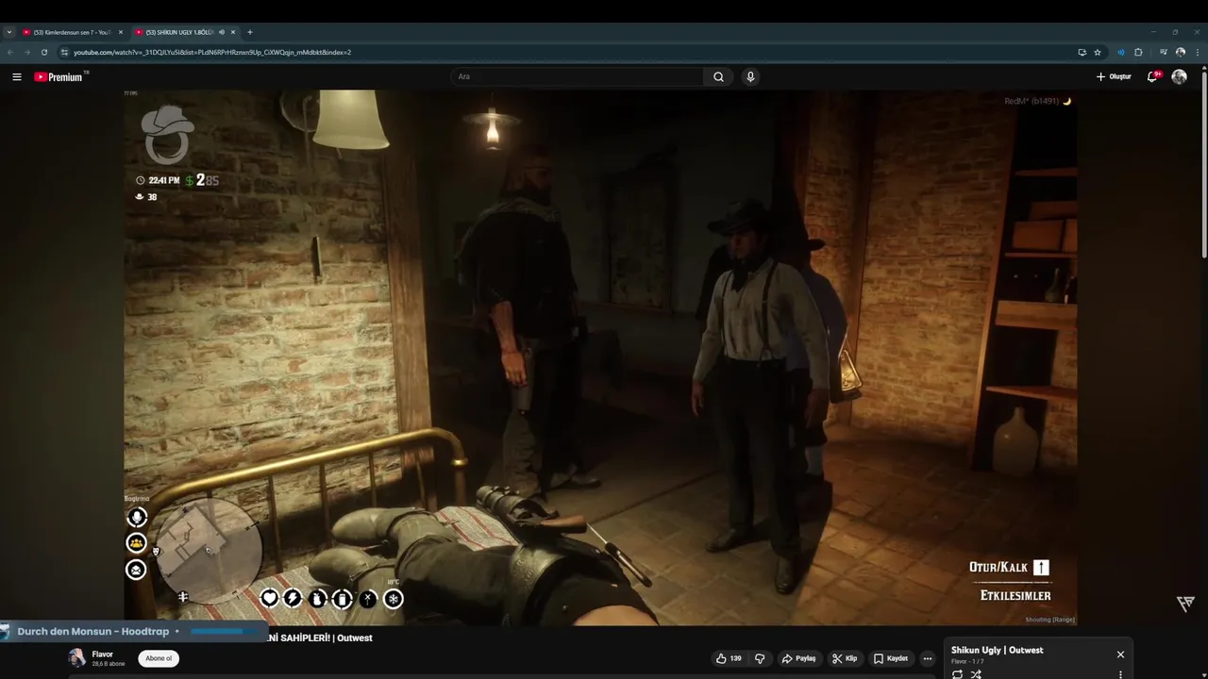This screenshot has height=679, width=1208.
Task: Open the browser extensions puzzle icon
Action: pos(1138,52)
